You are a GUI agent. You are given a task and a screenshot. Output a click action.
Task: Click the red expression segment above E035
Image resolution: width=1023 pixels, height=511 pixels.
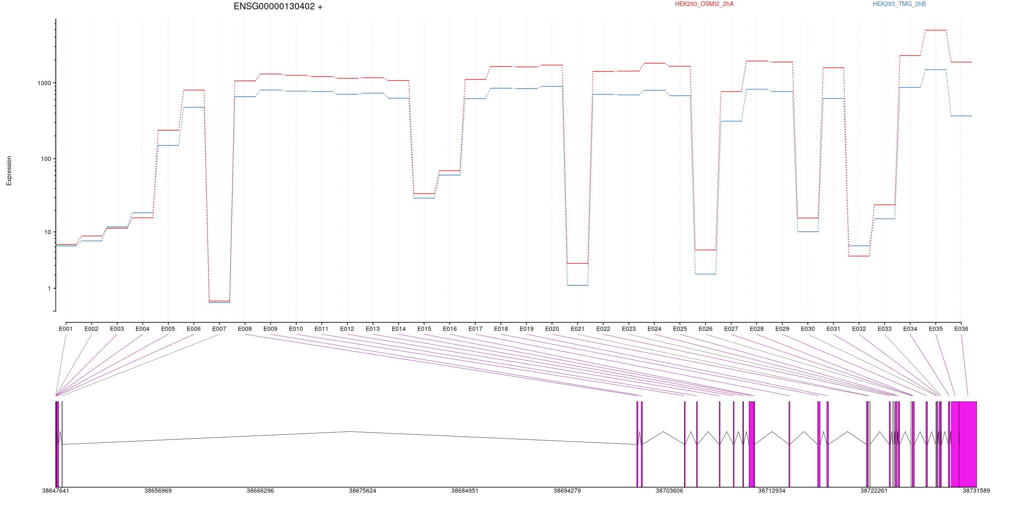coord(936,30)
